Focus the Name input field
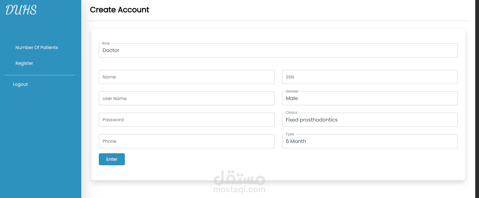This screenshot has height=198, width=479. coord(187,77)
